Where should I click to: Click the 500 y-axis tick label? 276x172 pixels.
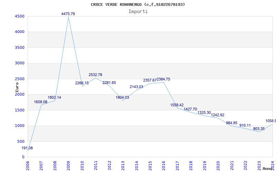[x=21, y=141]
